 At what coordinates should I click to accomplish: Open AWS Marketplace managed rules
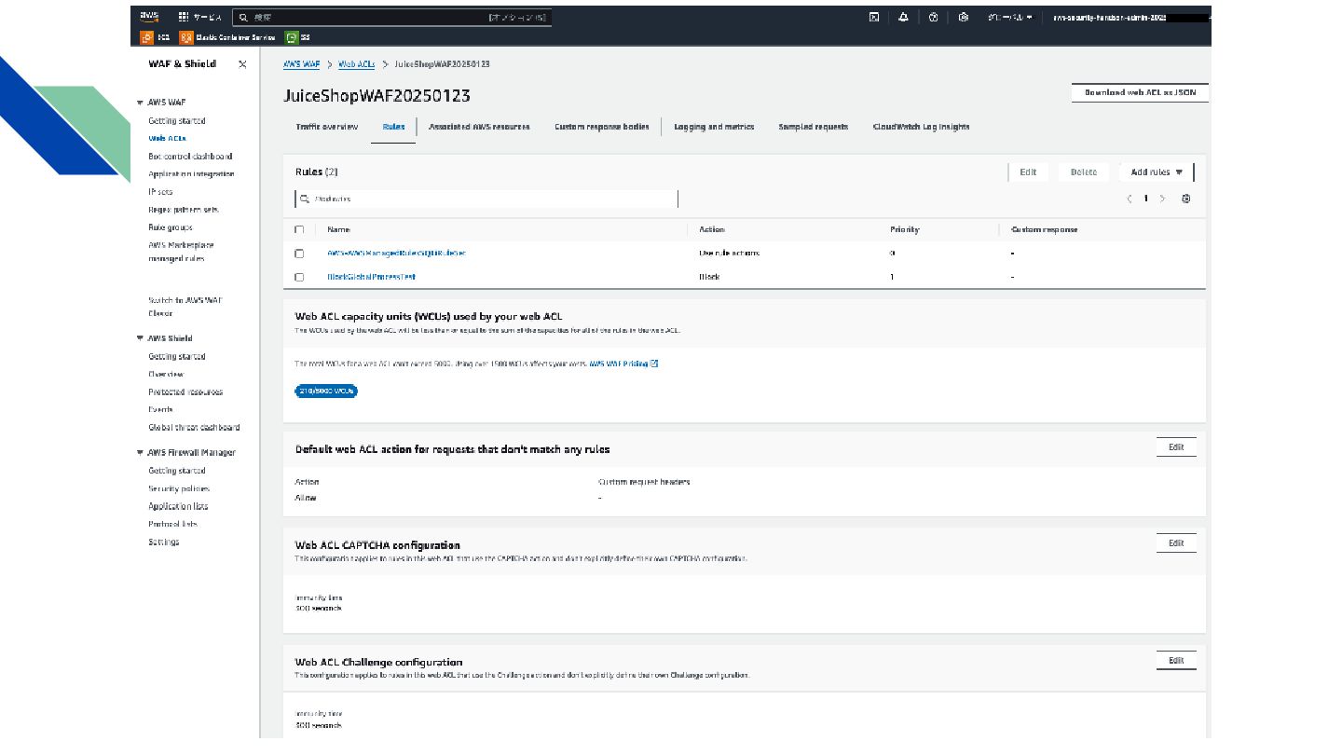click(x=181, y=252)
